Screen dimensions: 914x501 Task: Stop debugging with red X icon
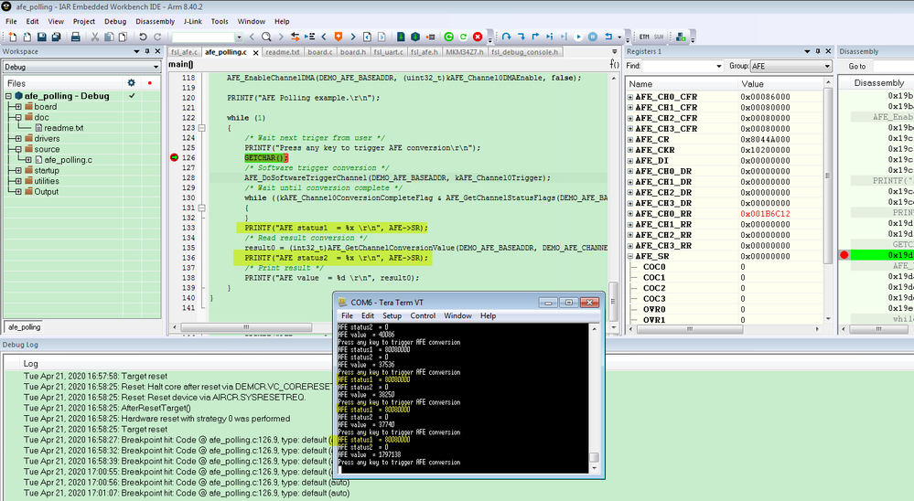478,37
